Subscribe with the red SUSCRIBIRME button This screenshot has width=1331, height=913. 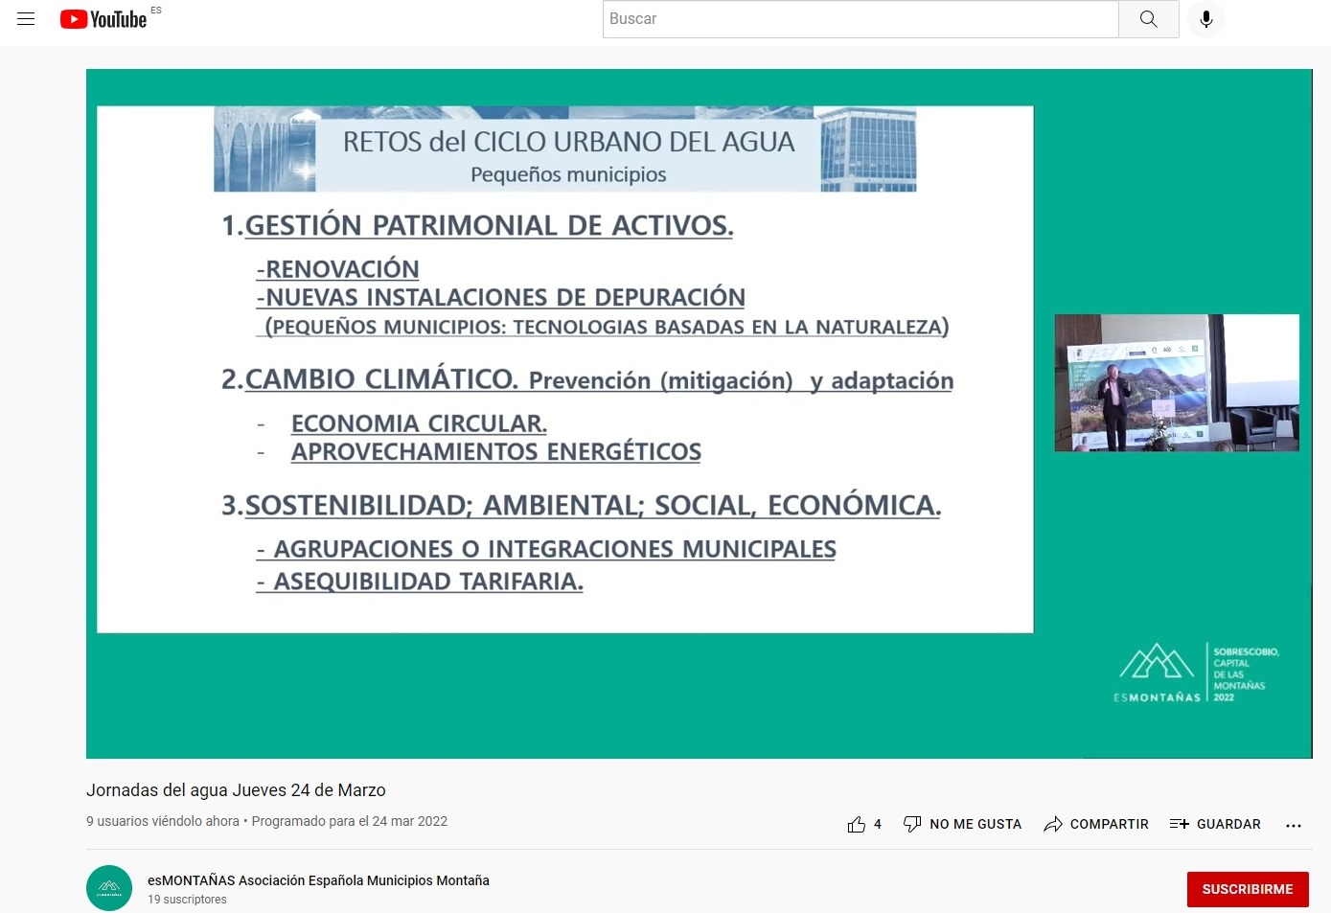click(x=1247, y=889)
